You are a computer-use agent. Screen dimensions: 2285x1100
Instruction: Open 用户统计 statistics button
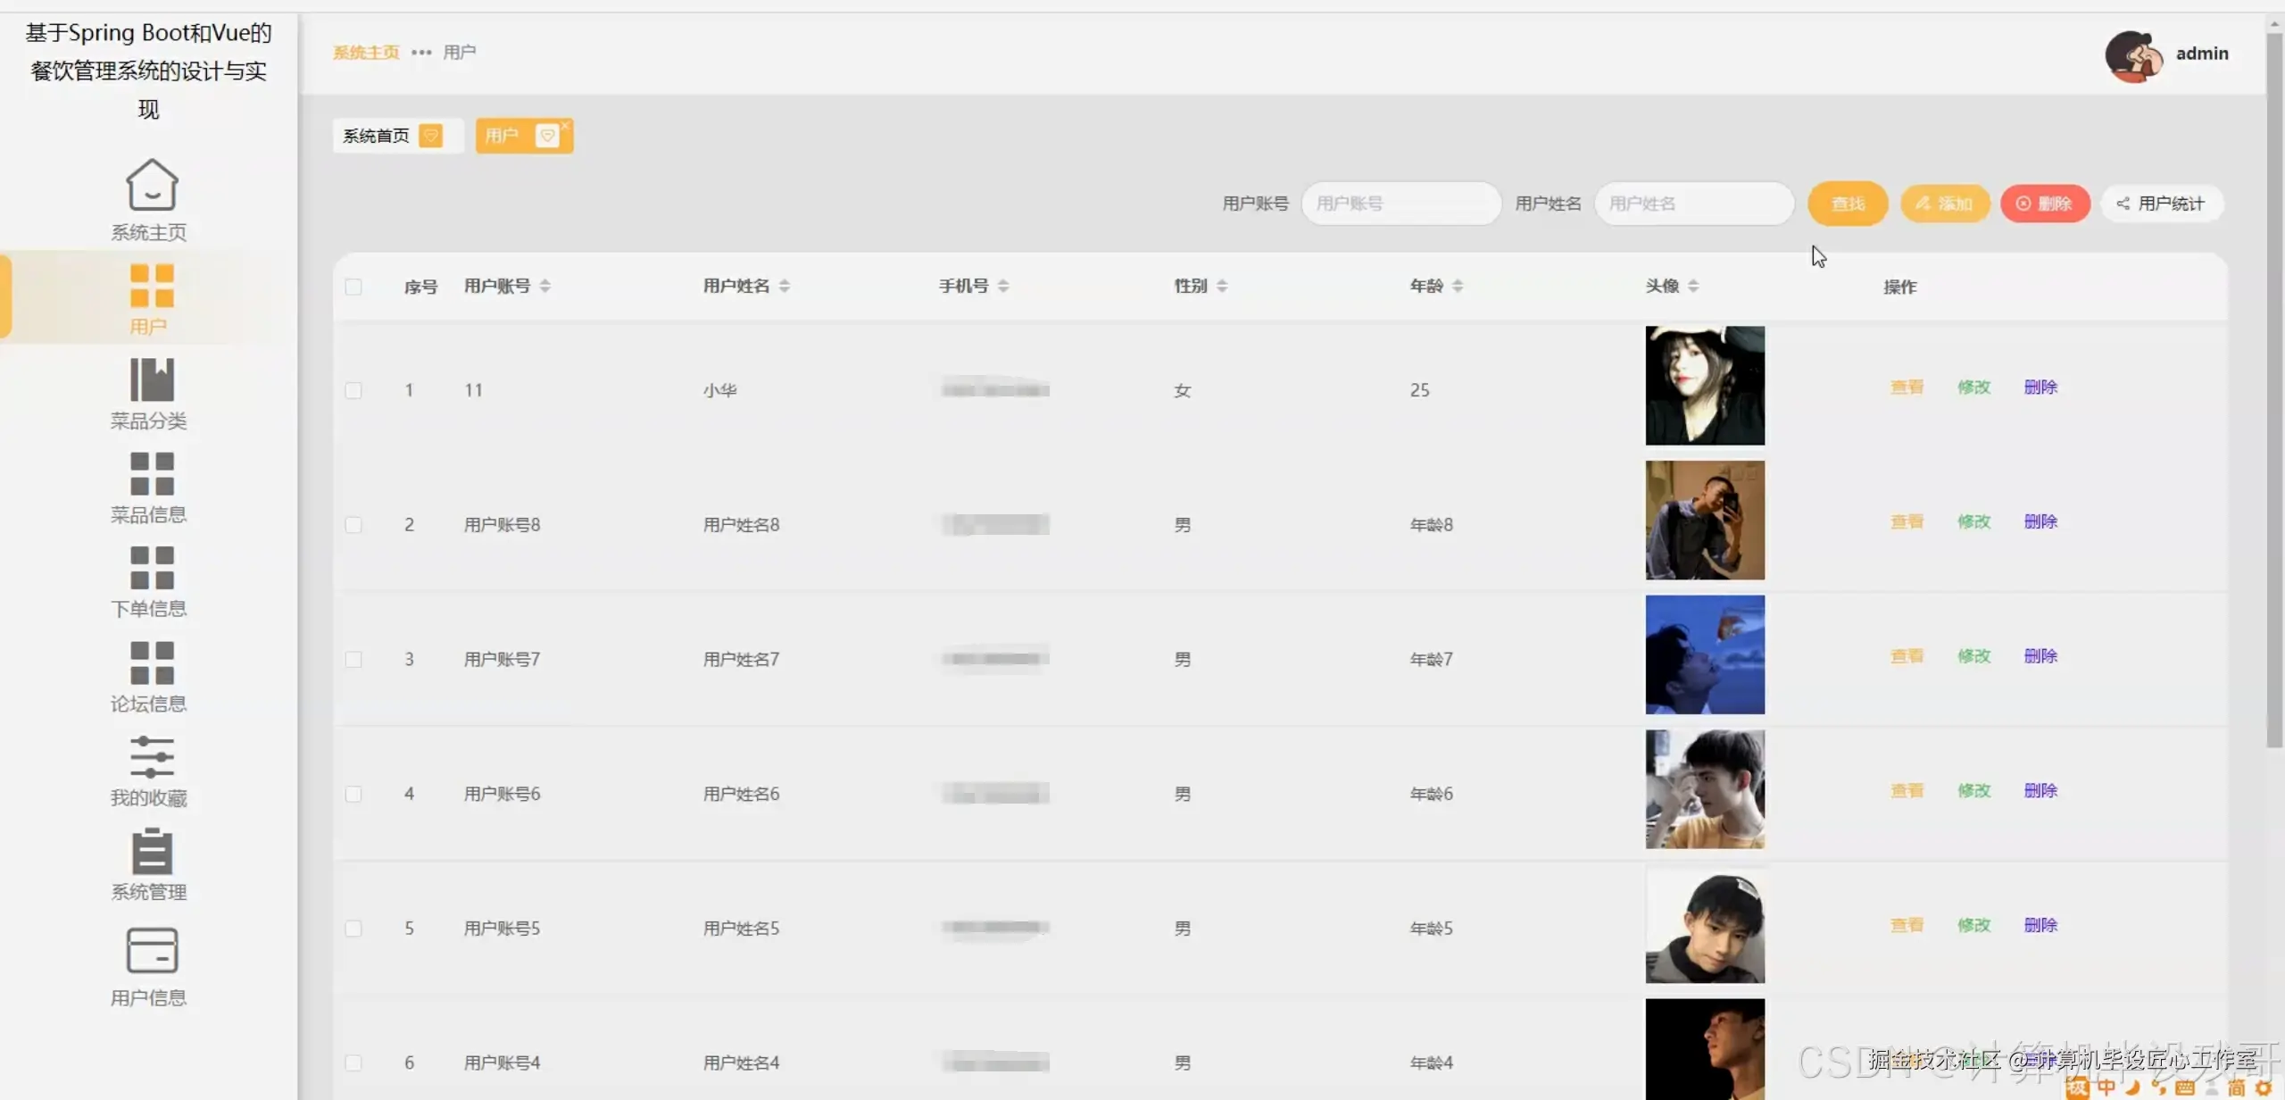2161,204
